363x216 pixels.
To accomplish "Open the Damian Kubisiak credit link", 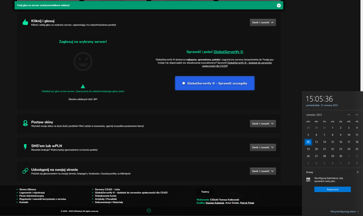I will tap(215, 203).
